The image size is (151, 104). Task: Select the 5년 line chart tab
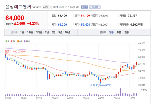(x=60, y=32)
